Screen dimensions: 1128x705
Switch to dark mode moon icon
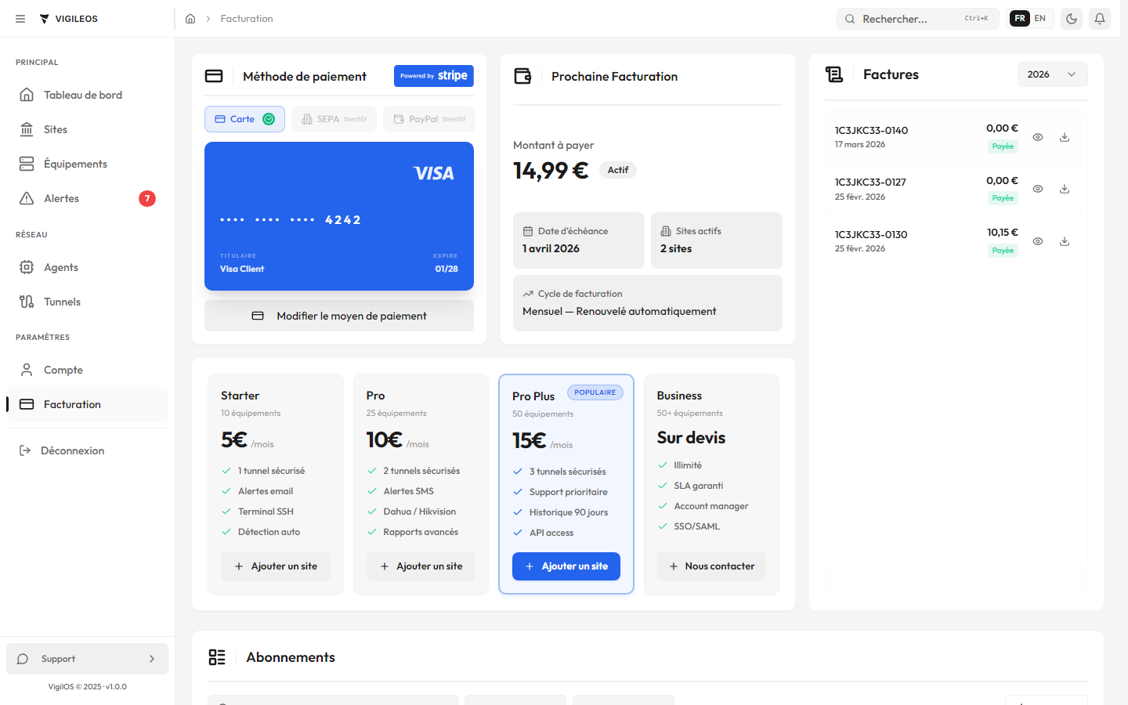pyautogui.click(x=1072, y=19)
